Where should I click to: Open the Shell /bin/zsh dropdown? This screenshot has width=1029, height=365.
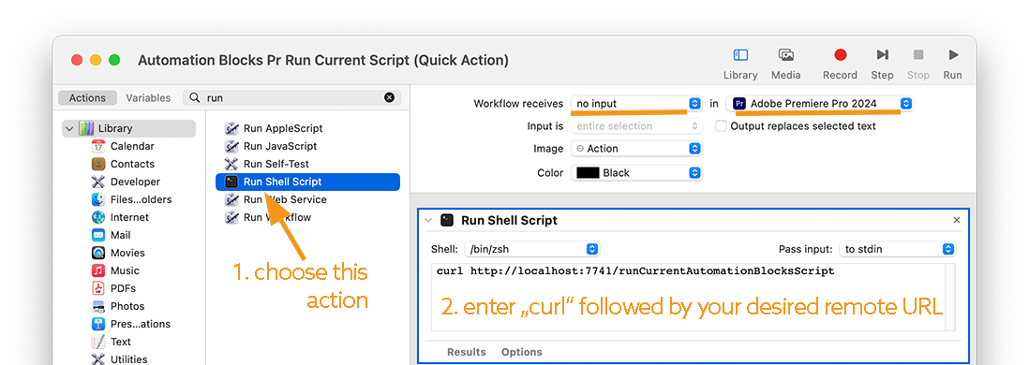point(531,249)
